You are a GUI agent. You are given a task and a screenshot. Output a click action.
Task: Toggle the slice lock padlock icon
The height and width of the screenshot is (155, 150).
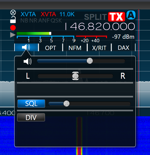tap(13, 20)
